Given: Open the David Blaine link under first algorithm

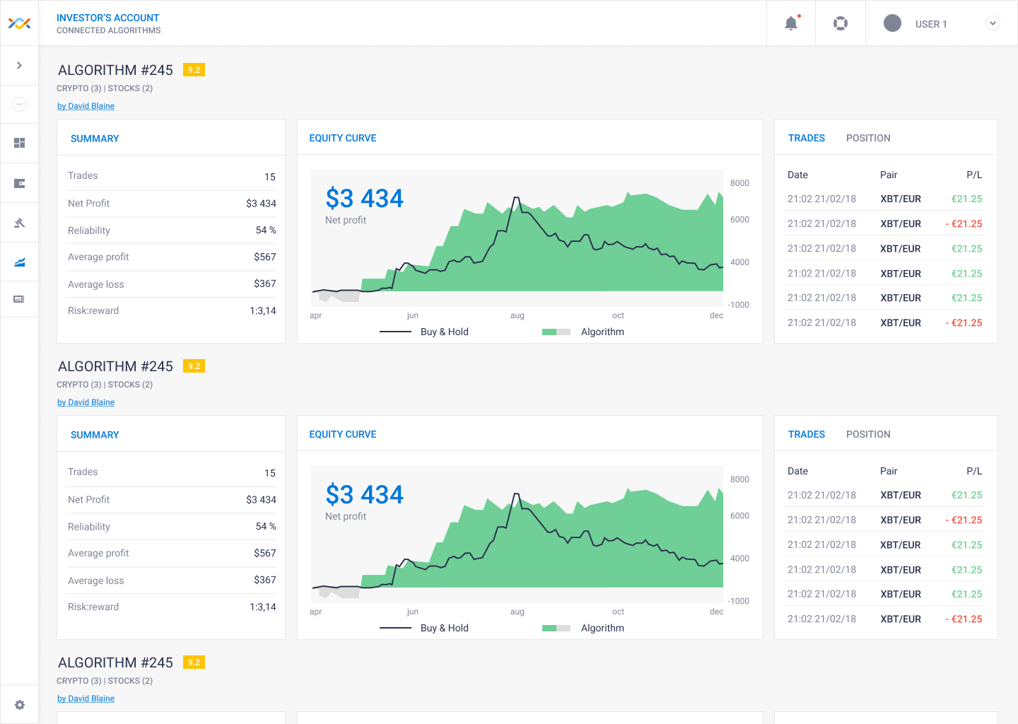Looking at the screenshot, I should [86, 106].
